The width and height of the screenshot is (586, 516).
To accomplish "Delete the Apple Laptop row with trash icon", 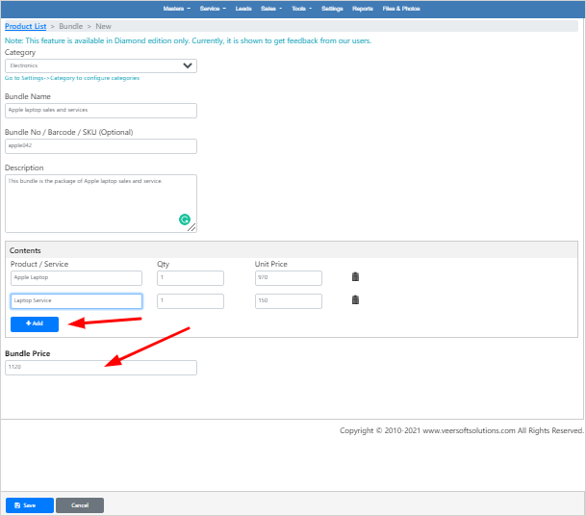I will 355,276.
